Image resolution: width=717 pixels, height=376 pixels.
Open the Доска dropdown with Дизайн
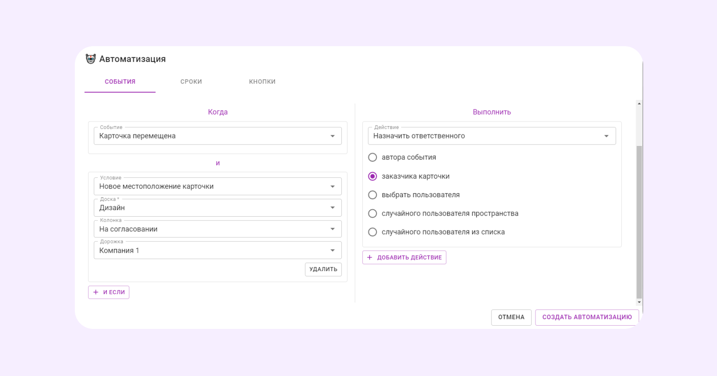[x=218, y=207]
